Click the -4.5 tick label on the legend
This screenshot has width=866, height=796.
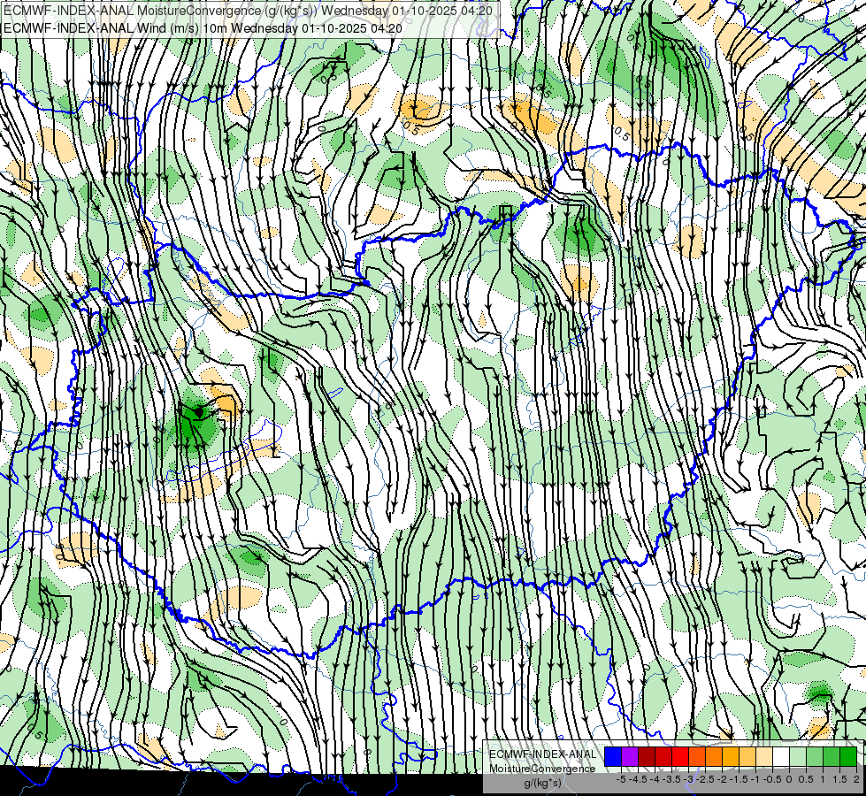[638, 779]
